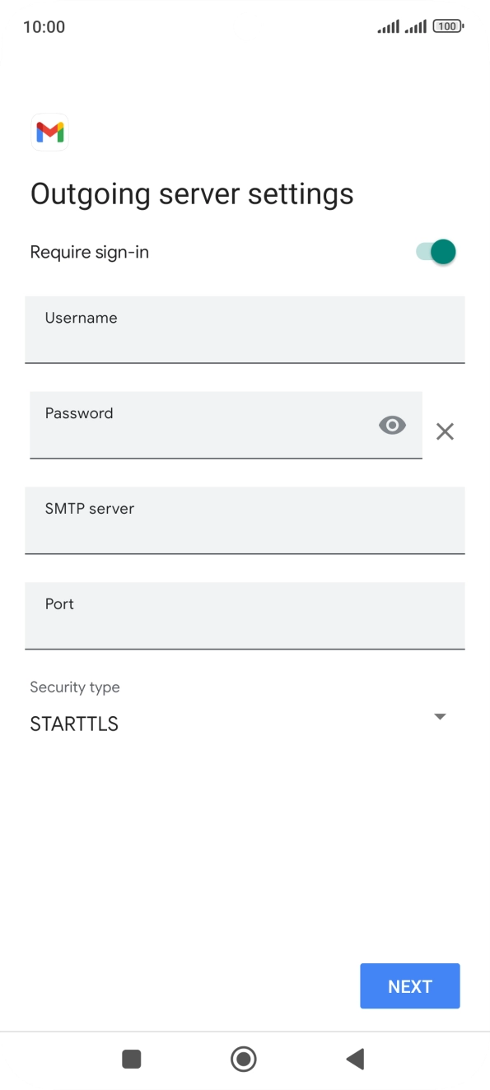Click NEXT to continue setup
This screenshot has height=1090, width=490.
coord(409,985)
